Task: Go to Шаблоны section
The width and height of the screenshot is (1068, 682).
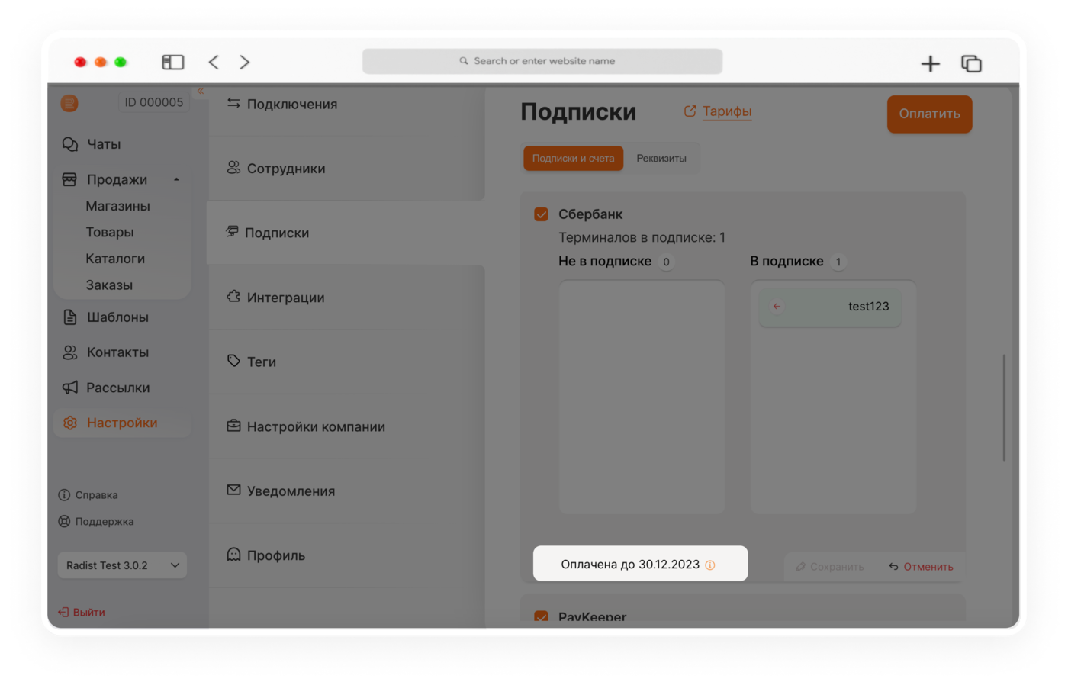Action: [x=117, y=317]
